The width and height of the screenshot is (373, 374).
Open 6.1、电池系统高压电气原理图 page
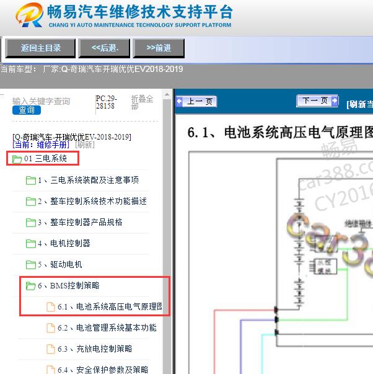tap(110, 306)
